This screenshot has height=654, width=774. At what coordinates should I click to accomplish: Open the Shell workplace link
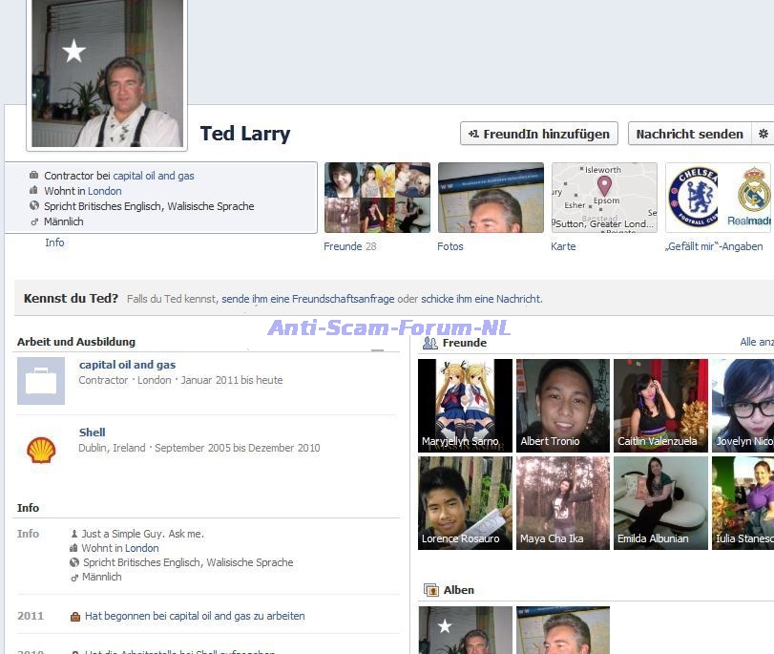[x=92, y=432]
